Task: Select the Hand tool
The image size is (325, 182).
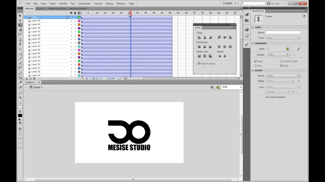Action: coord(20,93)
